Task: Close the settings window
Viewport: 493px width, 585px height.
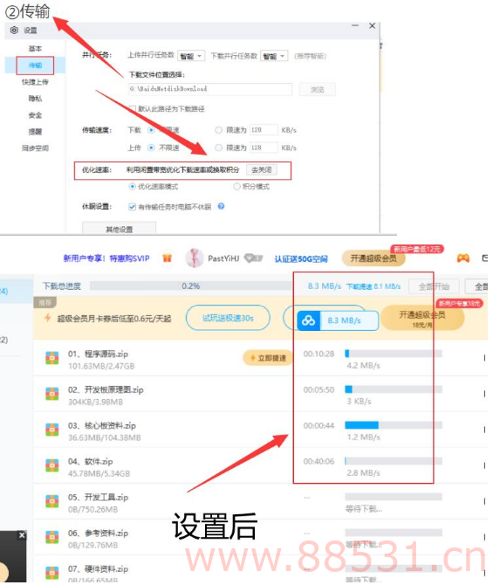Action: pos(372,25)
